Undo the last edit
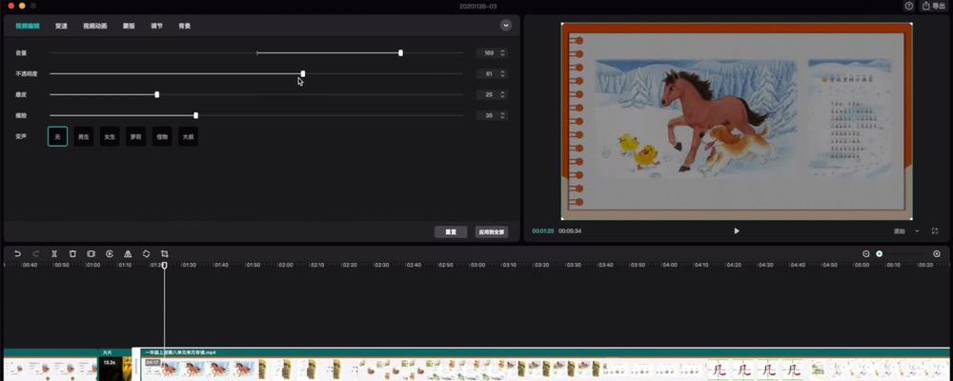 point(17,253)
